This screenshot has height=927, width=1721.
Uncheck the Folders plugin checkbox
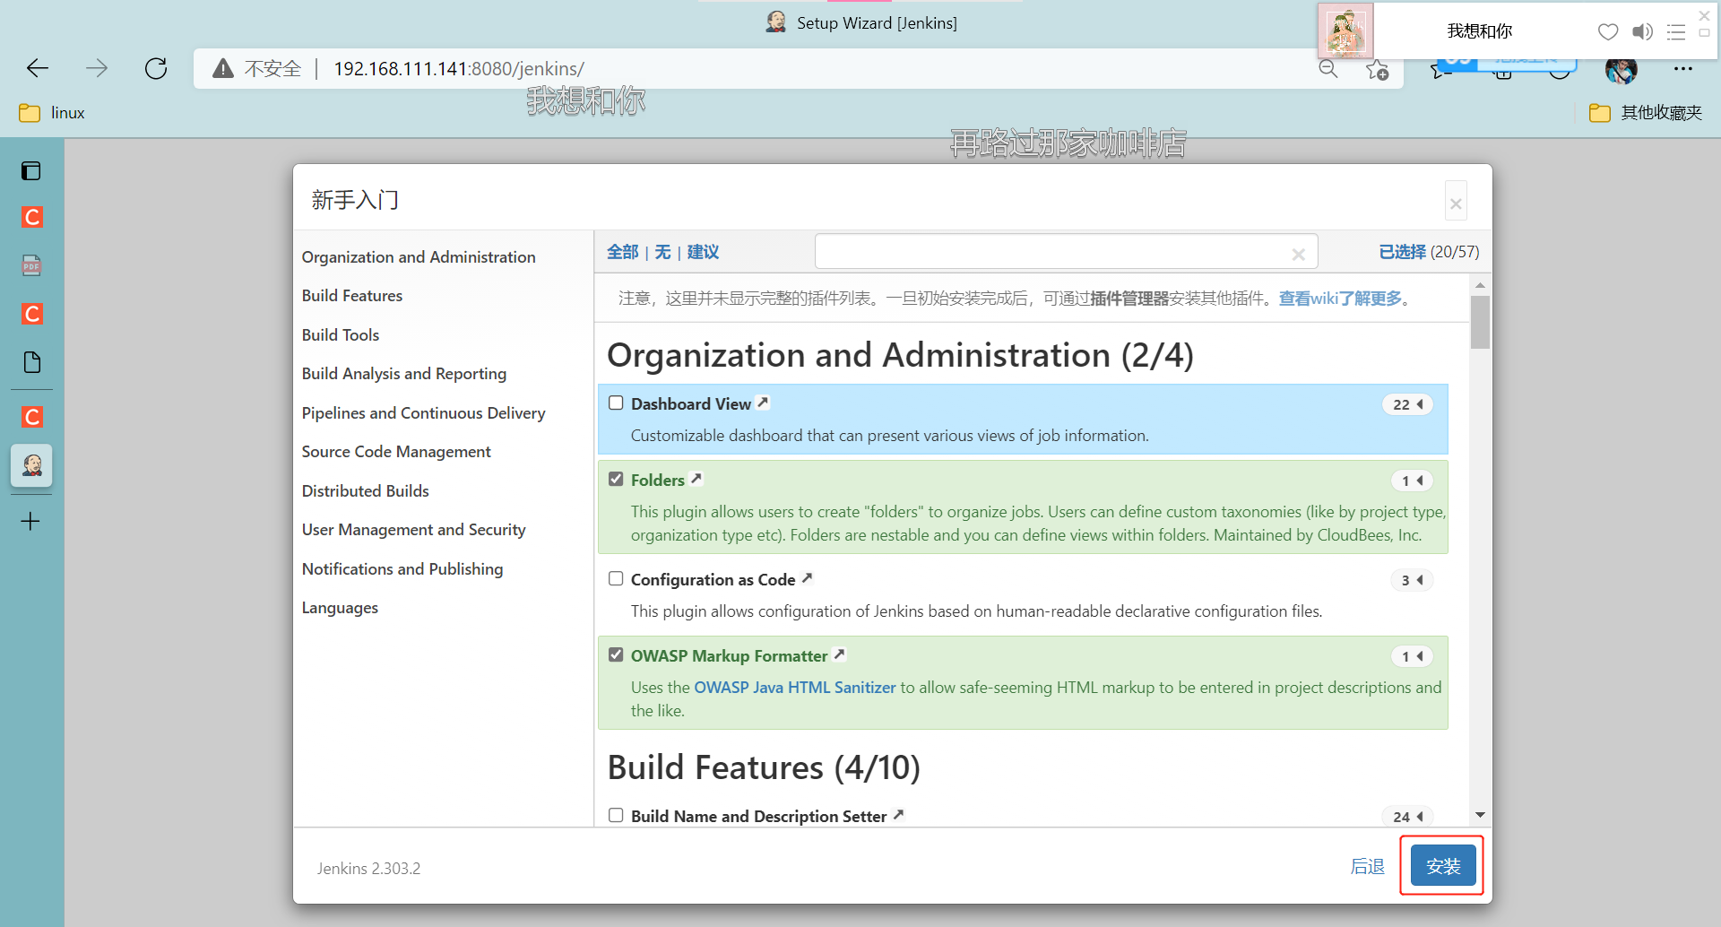coord(616,480)
